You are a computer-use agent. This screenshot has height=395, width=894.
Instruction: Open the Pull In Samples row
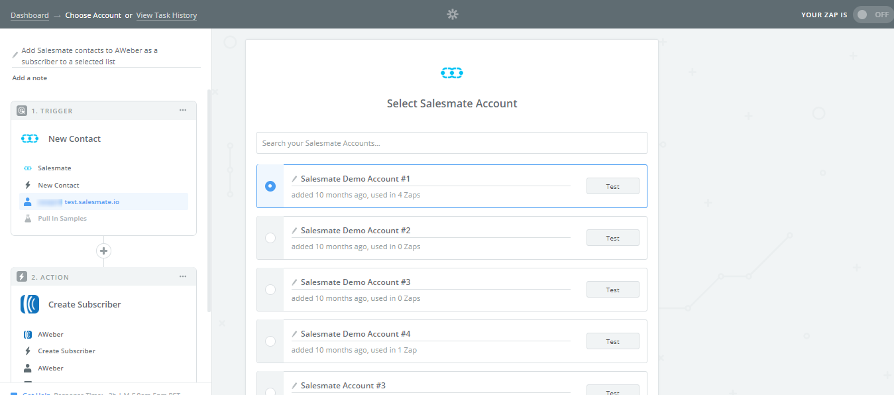tap(104, 219)
